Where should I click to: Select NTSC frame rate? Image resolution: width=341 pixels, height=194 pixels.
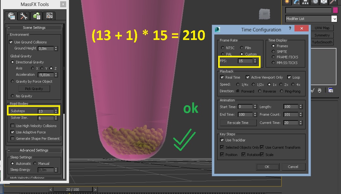(x=223, y=48)
